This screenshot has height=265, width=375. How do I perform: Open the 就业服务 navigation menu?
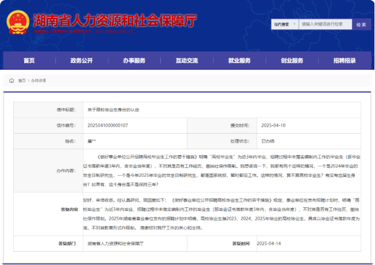239,60
